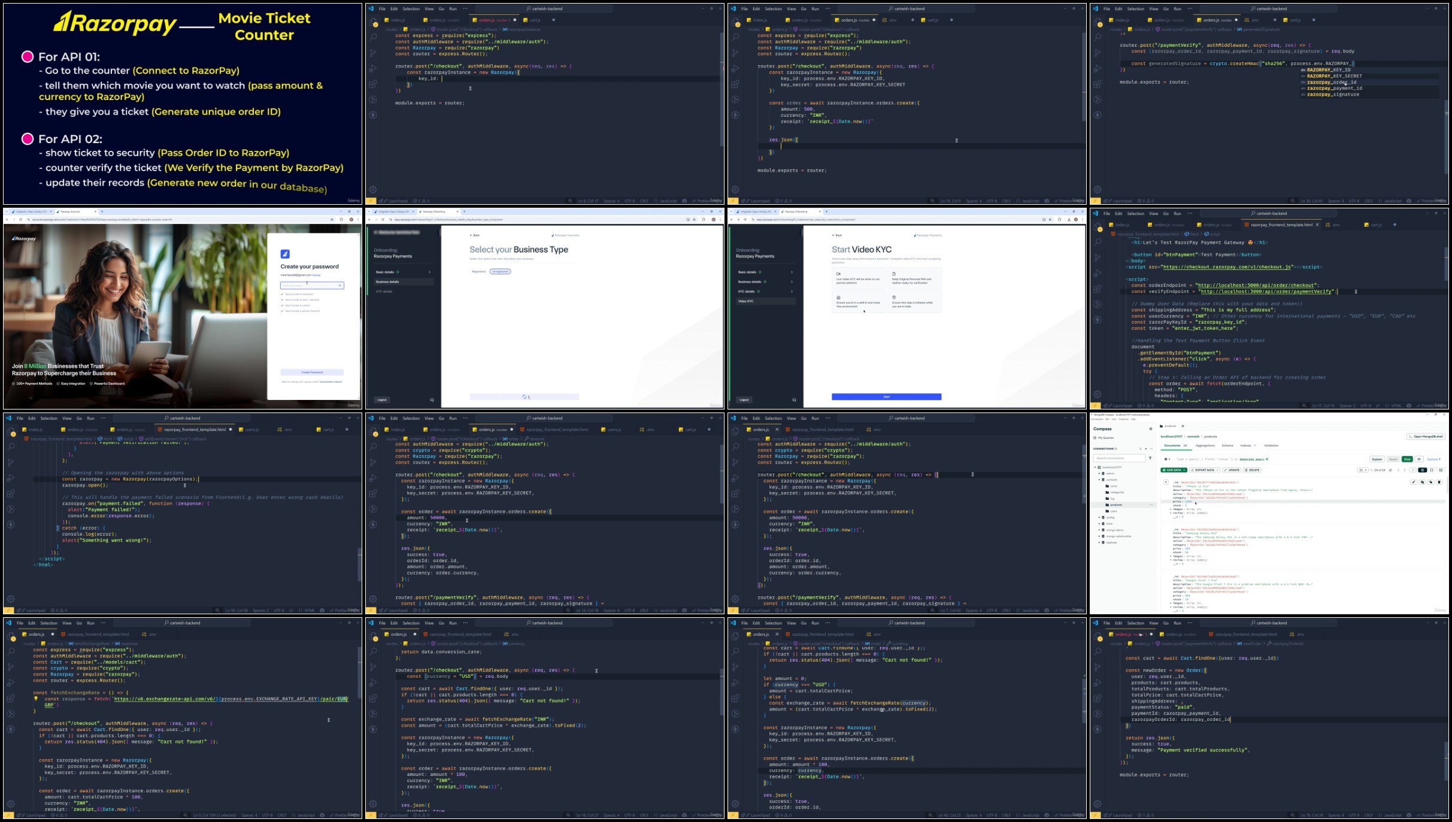Reload the Create your password browser page

pyautogui.click(x=20, y=220)
